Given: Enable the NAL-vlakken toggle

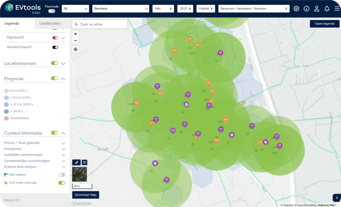Looking at the screenshot, I should click(x=62, y=175).
